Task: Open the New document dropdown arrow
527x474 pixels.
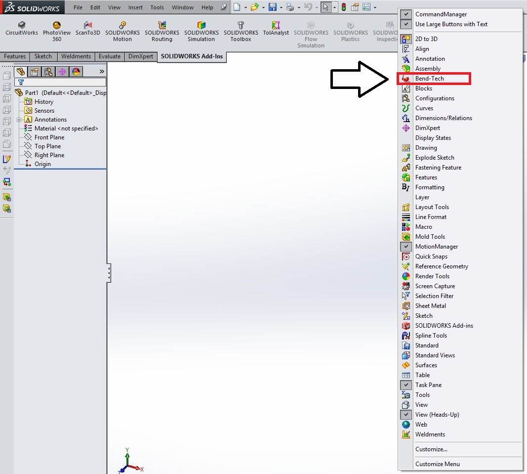Action: (x=245, y=7)
